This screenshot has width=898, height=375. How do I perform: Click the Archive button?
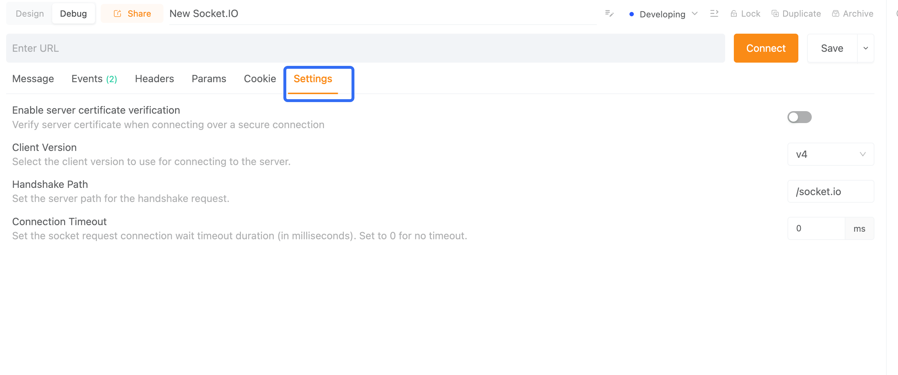coord(853,14)
